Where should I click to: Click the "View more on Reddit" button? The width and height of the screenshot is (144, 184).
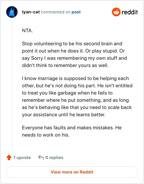click(72, 172)
